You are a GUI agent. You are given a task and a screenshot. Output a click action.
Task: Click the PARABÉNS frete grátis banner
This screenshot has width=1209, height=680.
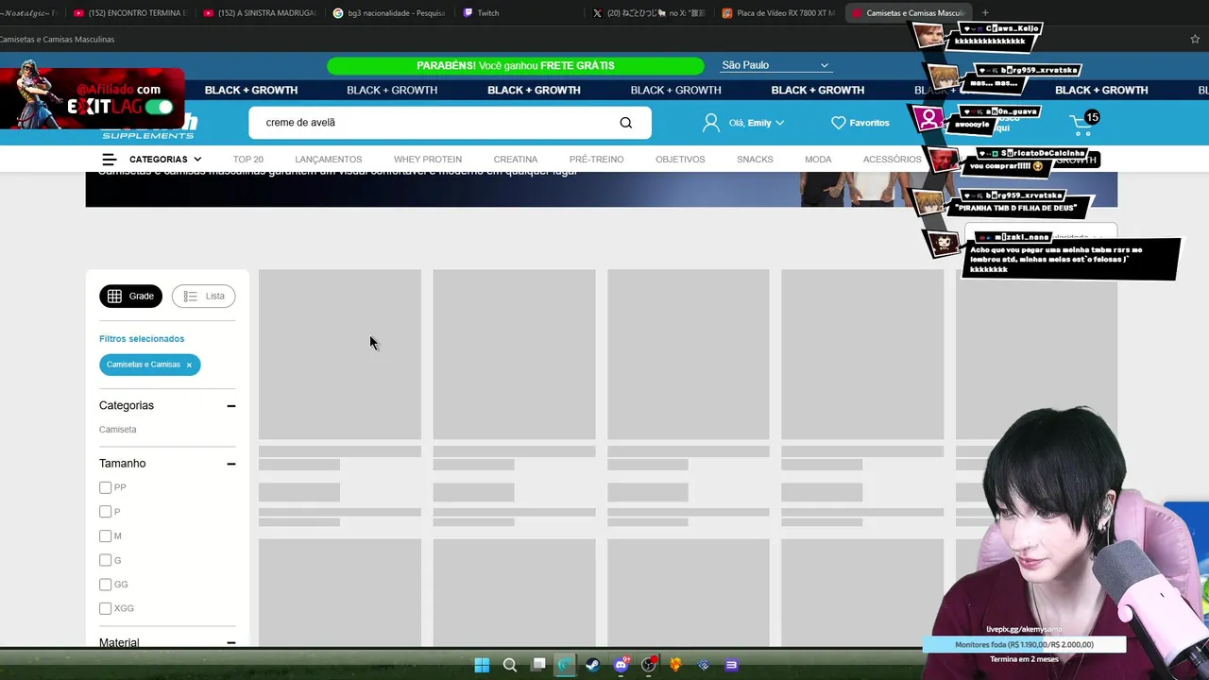coord(516,66)
